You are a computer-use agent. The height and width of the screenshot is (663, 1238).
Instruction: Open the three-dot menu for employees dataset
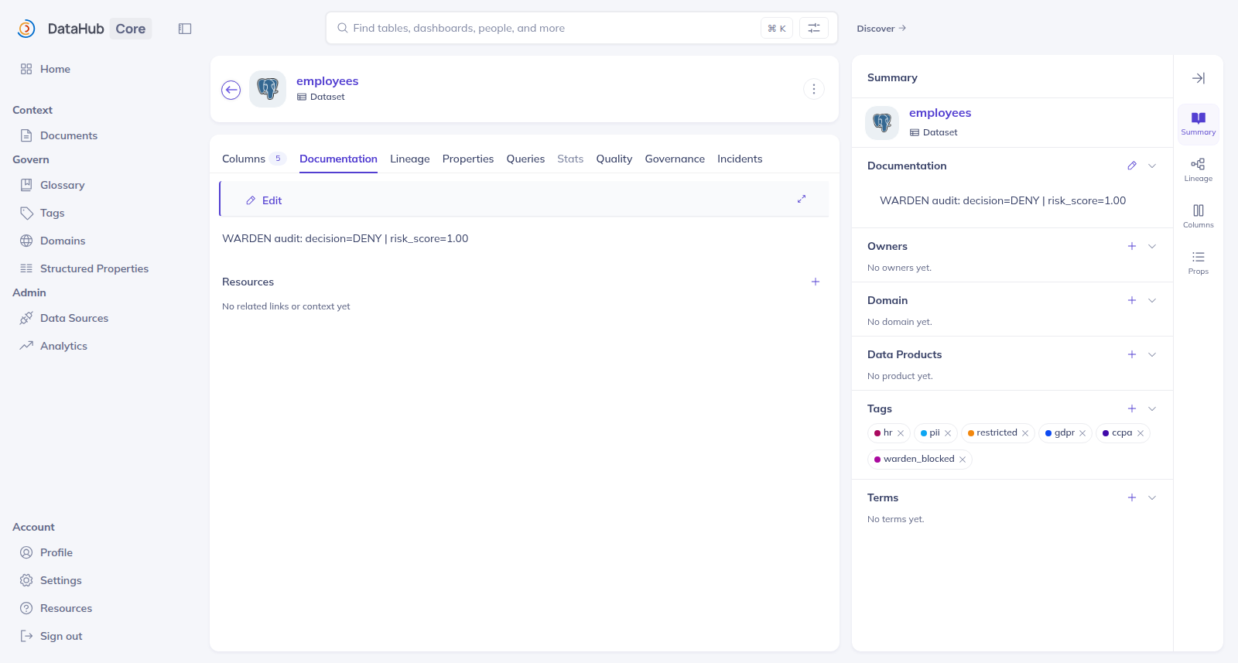pos(814,89)
